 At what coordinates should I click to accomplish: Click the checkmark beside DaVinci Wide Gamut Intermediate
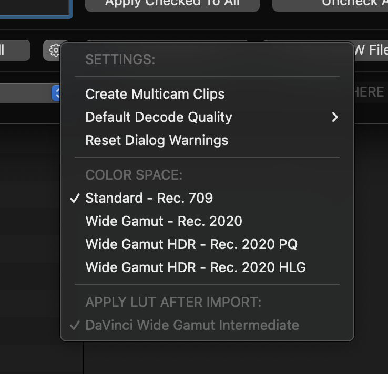[75, 325]
